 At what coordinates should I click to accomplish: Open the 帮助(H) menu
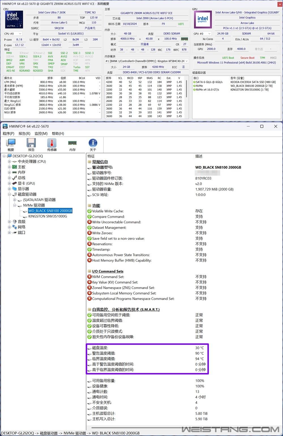point(58,134)
